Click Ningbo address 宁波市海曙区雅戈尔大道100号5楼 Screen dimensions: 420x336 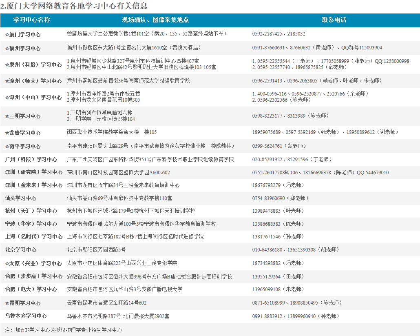coord(141,224)
